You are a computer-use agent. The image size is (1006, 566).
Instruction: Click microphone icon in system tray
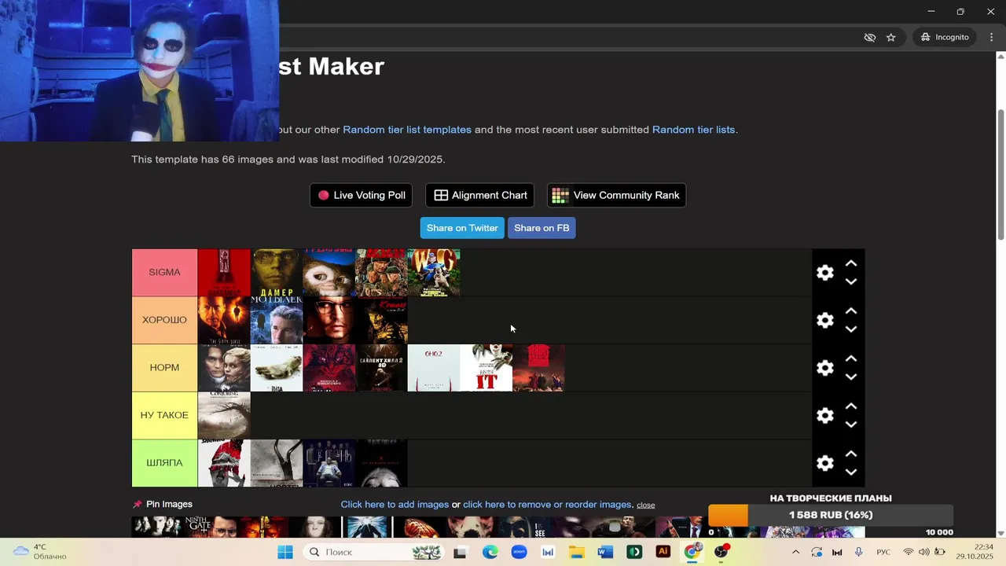pos(859,552)
